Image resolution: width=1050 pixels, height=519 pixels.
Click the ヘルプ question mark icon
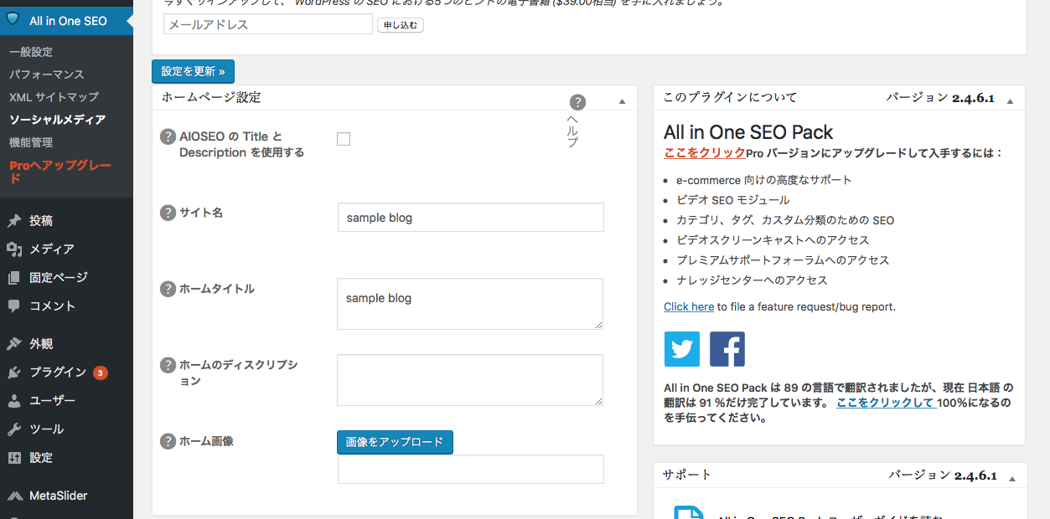[577, 102]
